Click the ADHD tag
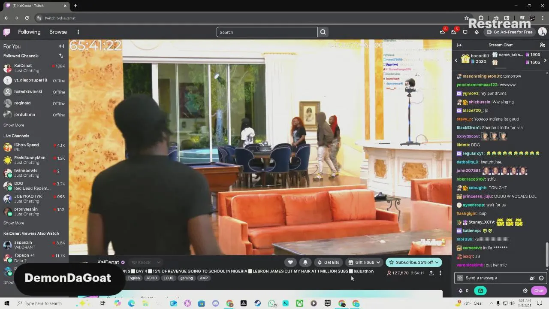549x309 pixels. (x=152, y=278)
